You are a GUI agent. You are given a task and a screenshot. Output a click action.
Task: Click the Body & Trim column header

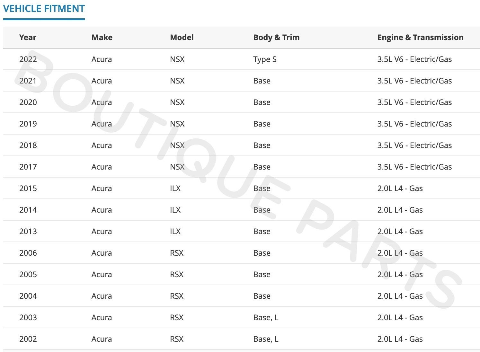(276, 38)
